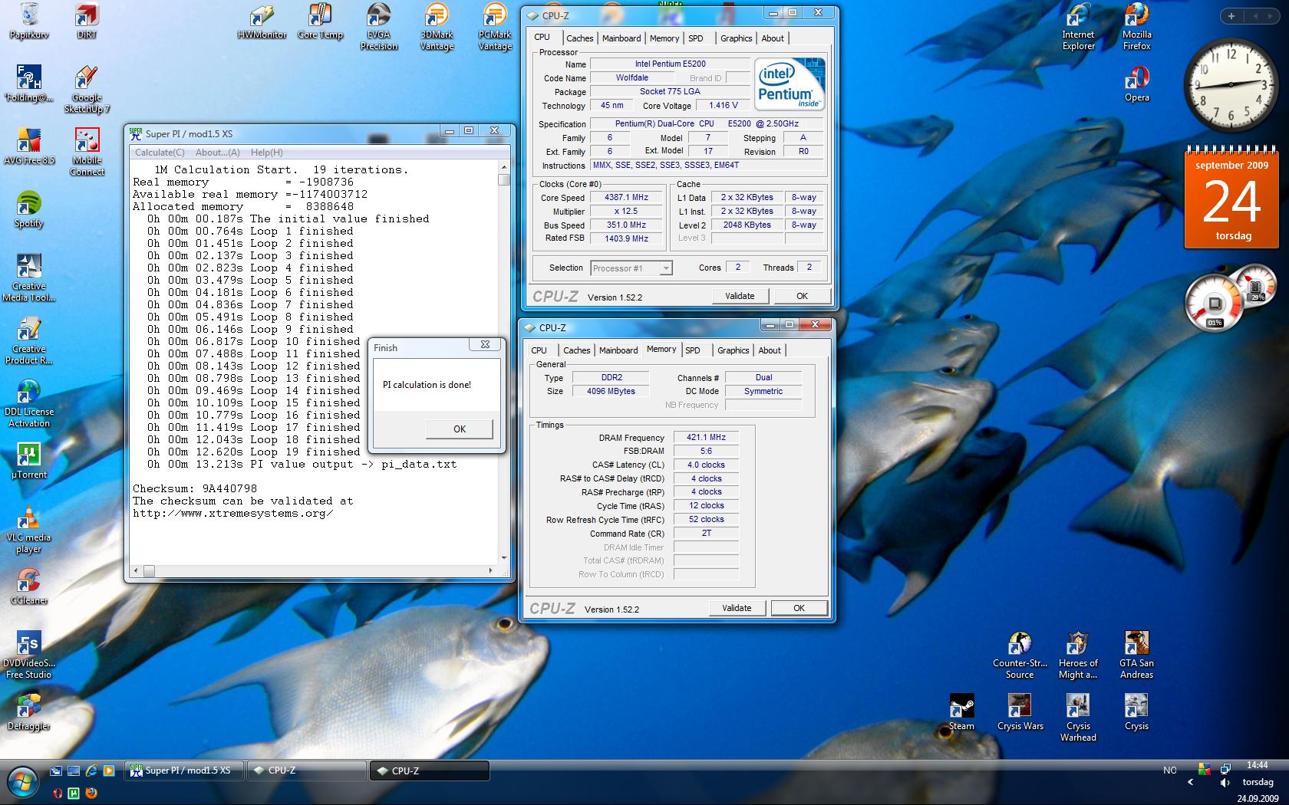Click OK in the Finish dialog
Screen dimensions: 1289x805
click(459, 429)
